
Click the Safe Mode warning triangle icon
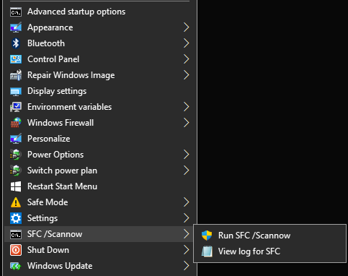point(16,202)
